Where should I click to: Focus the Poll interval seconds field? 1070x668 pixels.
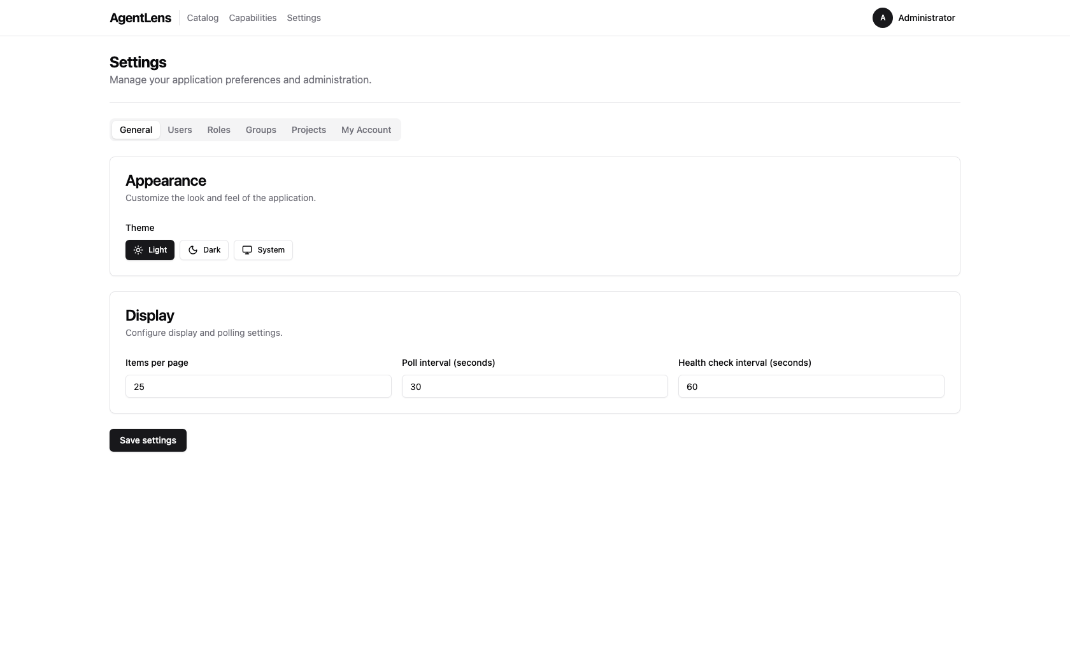click(x=534, y=386)
